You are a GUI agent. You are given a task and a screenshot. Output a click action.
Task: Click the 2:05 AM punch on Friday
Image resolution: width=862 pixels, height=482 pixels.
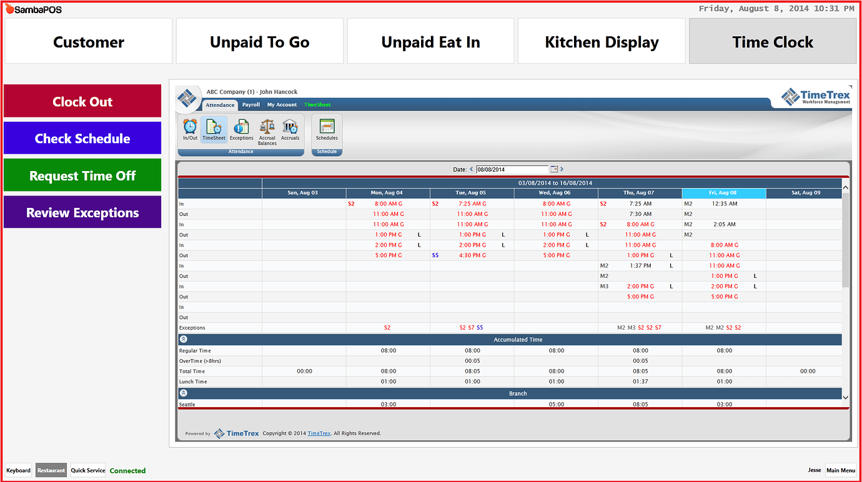(725, 224)
